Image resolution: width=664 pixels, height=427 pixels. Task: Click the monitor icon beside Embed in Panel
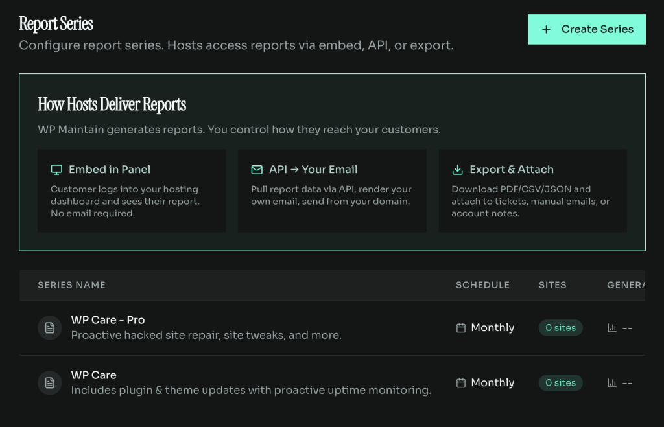(x=56, y=170)
